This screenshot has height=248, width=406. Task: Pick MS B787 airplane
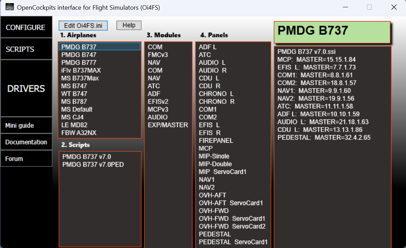tap(74, 101)
